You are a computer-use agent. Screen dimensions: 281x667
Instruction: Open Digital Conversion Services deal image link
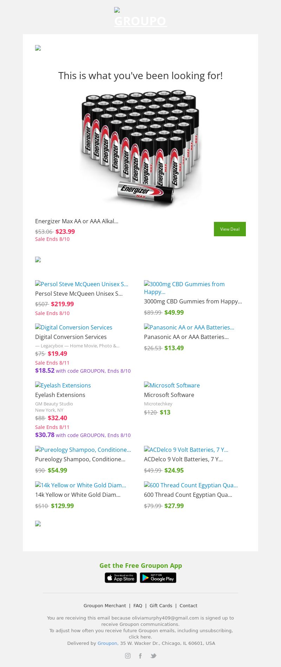point(74,327)
